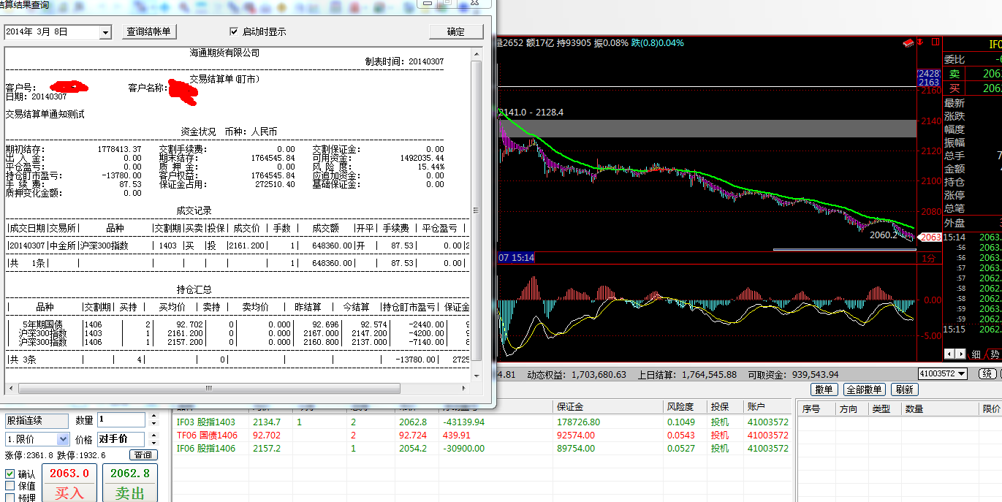The height and width of the screenshot is (502, 1002).
Task: Click the 查询结帐单 button
Action: tap(148, 32)
